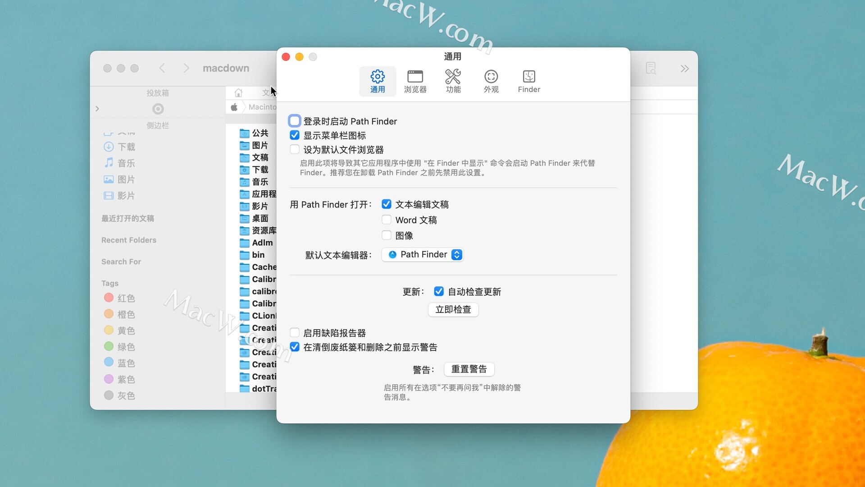Screen dimensions: 865x487
Task: Click the 立即检查 button
Action: 453,309
